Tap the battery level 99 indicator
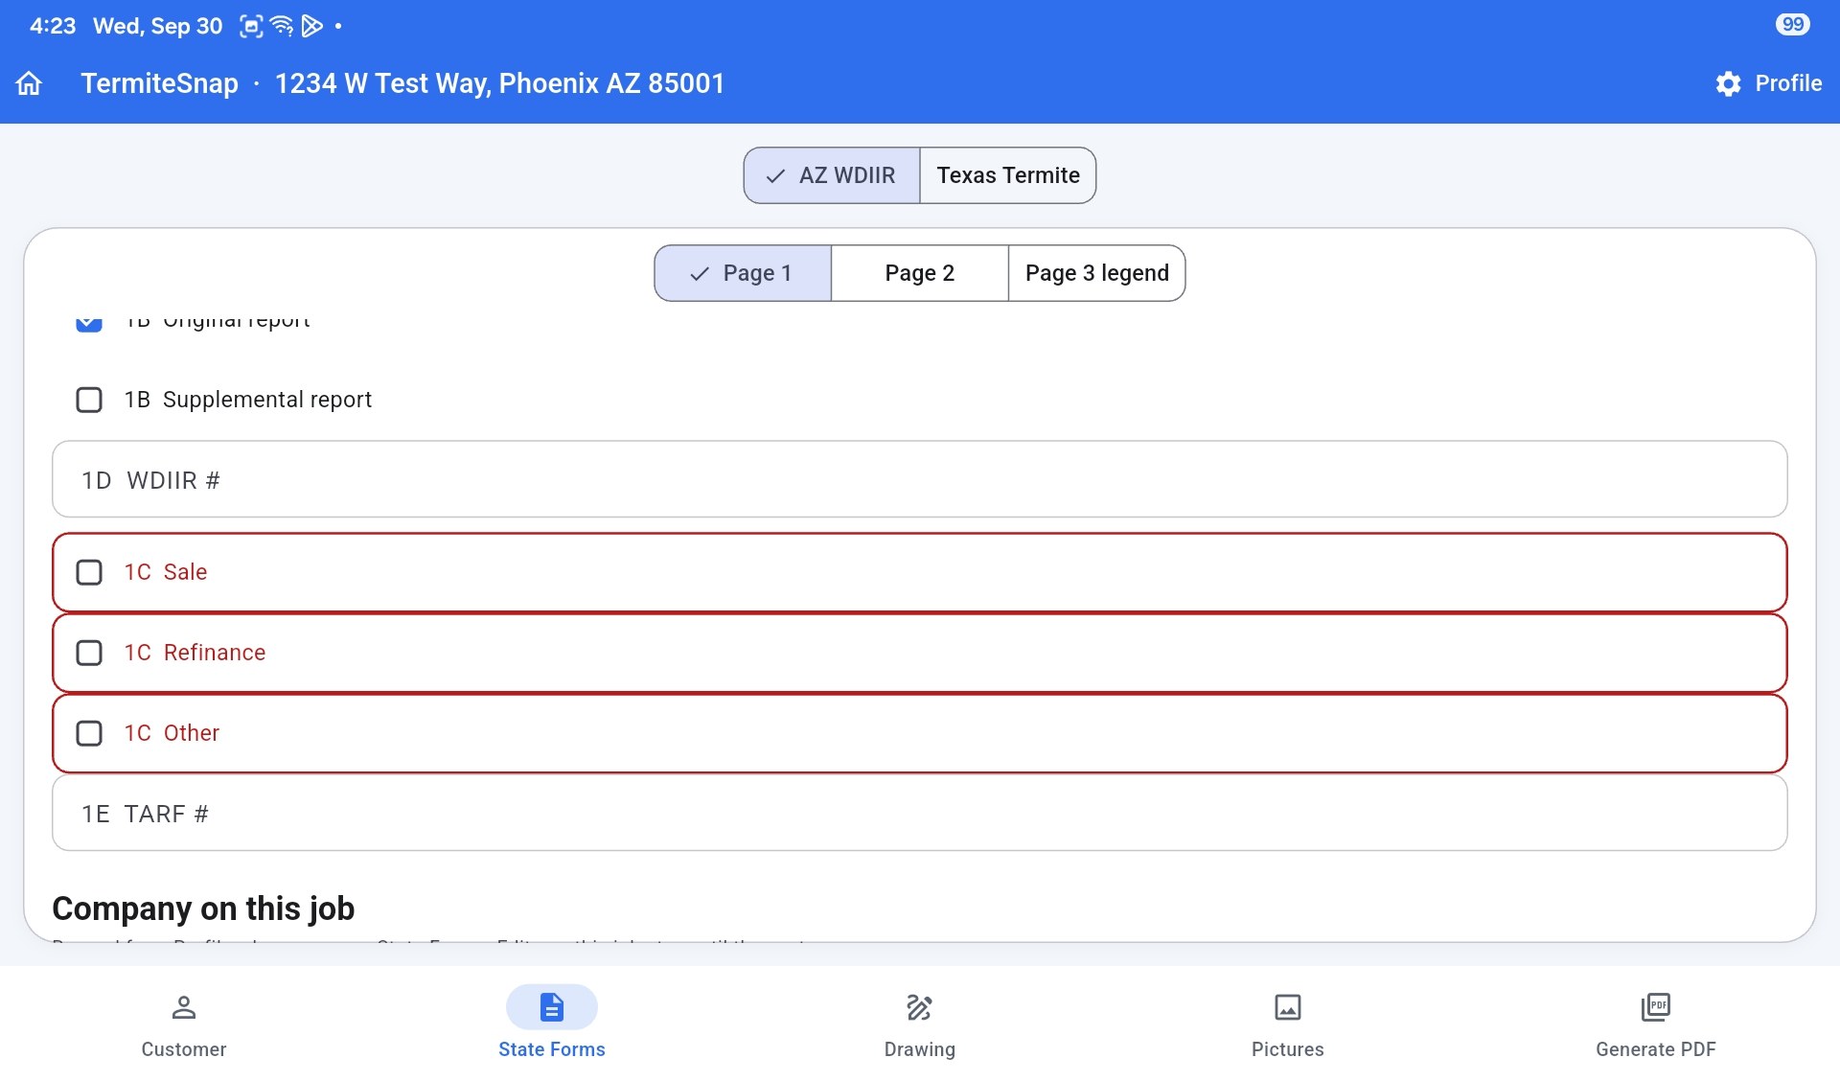The width and height of the screenshot is (1840, 1081). coord(1792,24)
